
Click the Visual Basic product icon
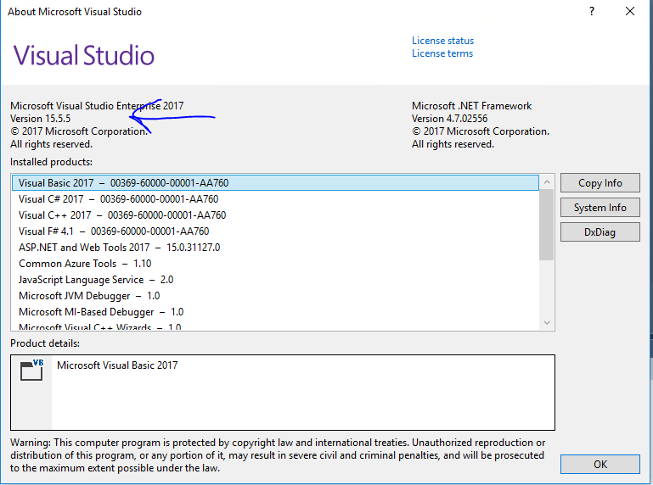(x=31, y=371)
